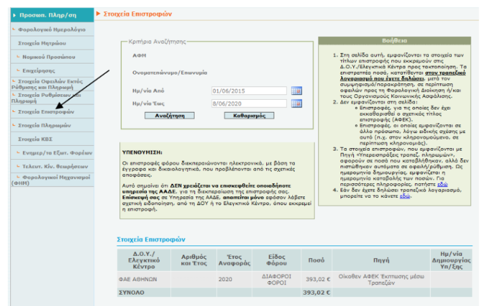Open Στοιχεία Οφειλών Εκτός Ρύθμισης menu item
This screenshot has width=488, height=306.
point(47,85)
